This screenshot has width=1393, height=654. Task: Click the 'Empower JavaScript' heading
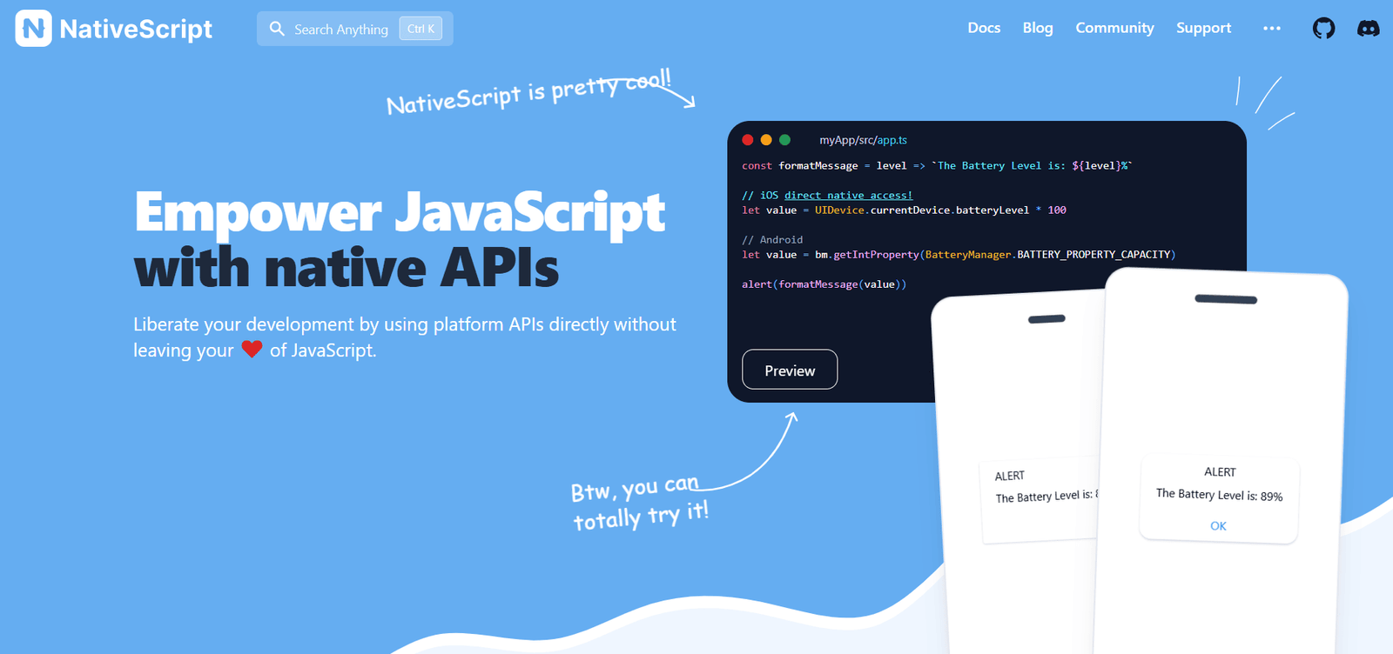400,212
